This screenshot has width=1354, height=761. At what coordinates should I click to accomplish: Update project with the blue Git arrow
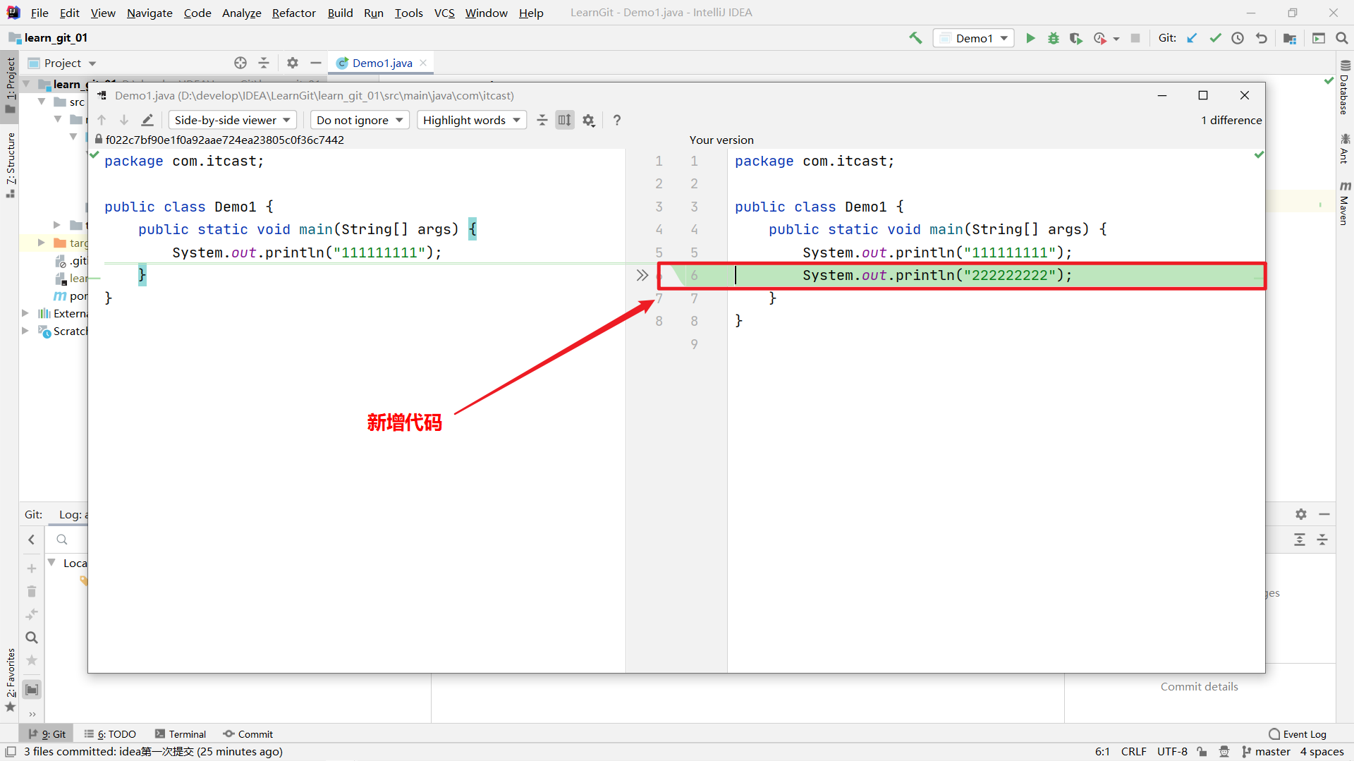(1192, 38)
